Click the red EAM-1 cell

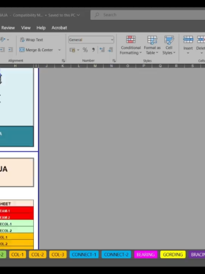(x=17, y=211)
